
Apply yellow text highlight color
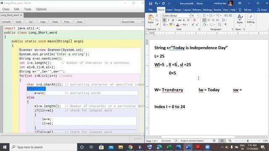pos(171,25)
